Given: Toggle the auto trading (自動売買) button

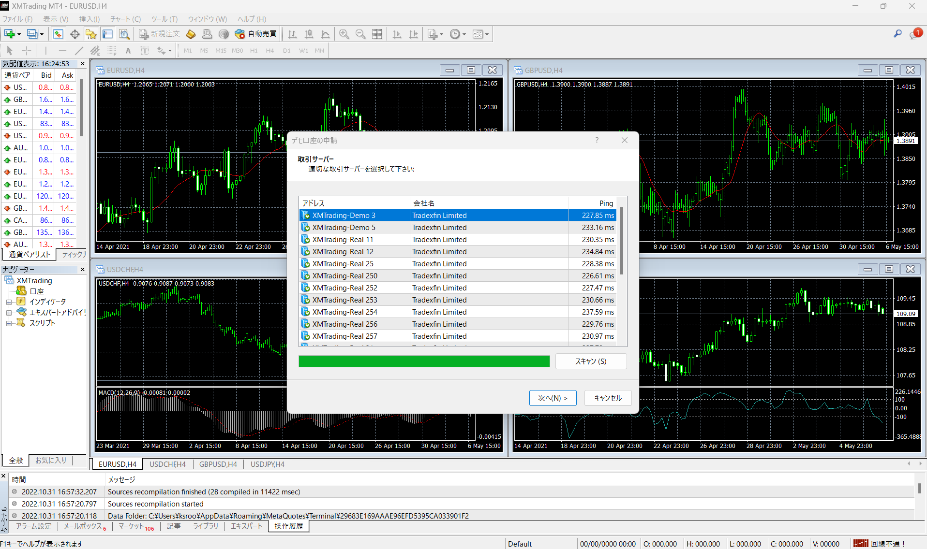Looking at the screenshot, I should (x=255, y=34).
